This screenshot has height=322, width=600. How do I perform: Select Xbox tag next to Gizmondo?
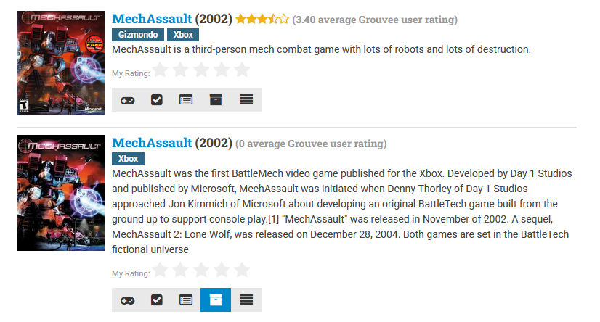tap(182, 35)
